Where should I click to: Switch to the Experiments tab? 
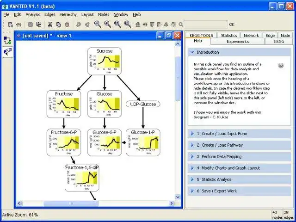click(238, 42)
